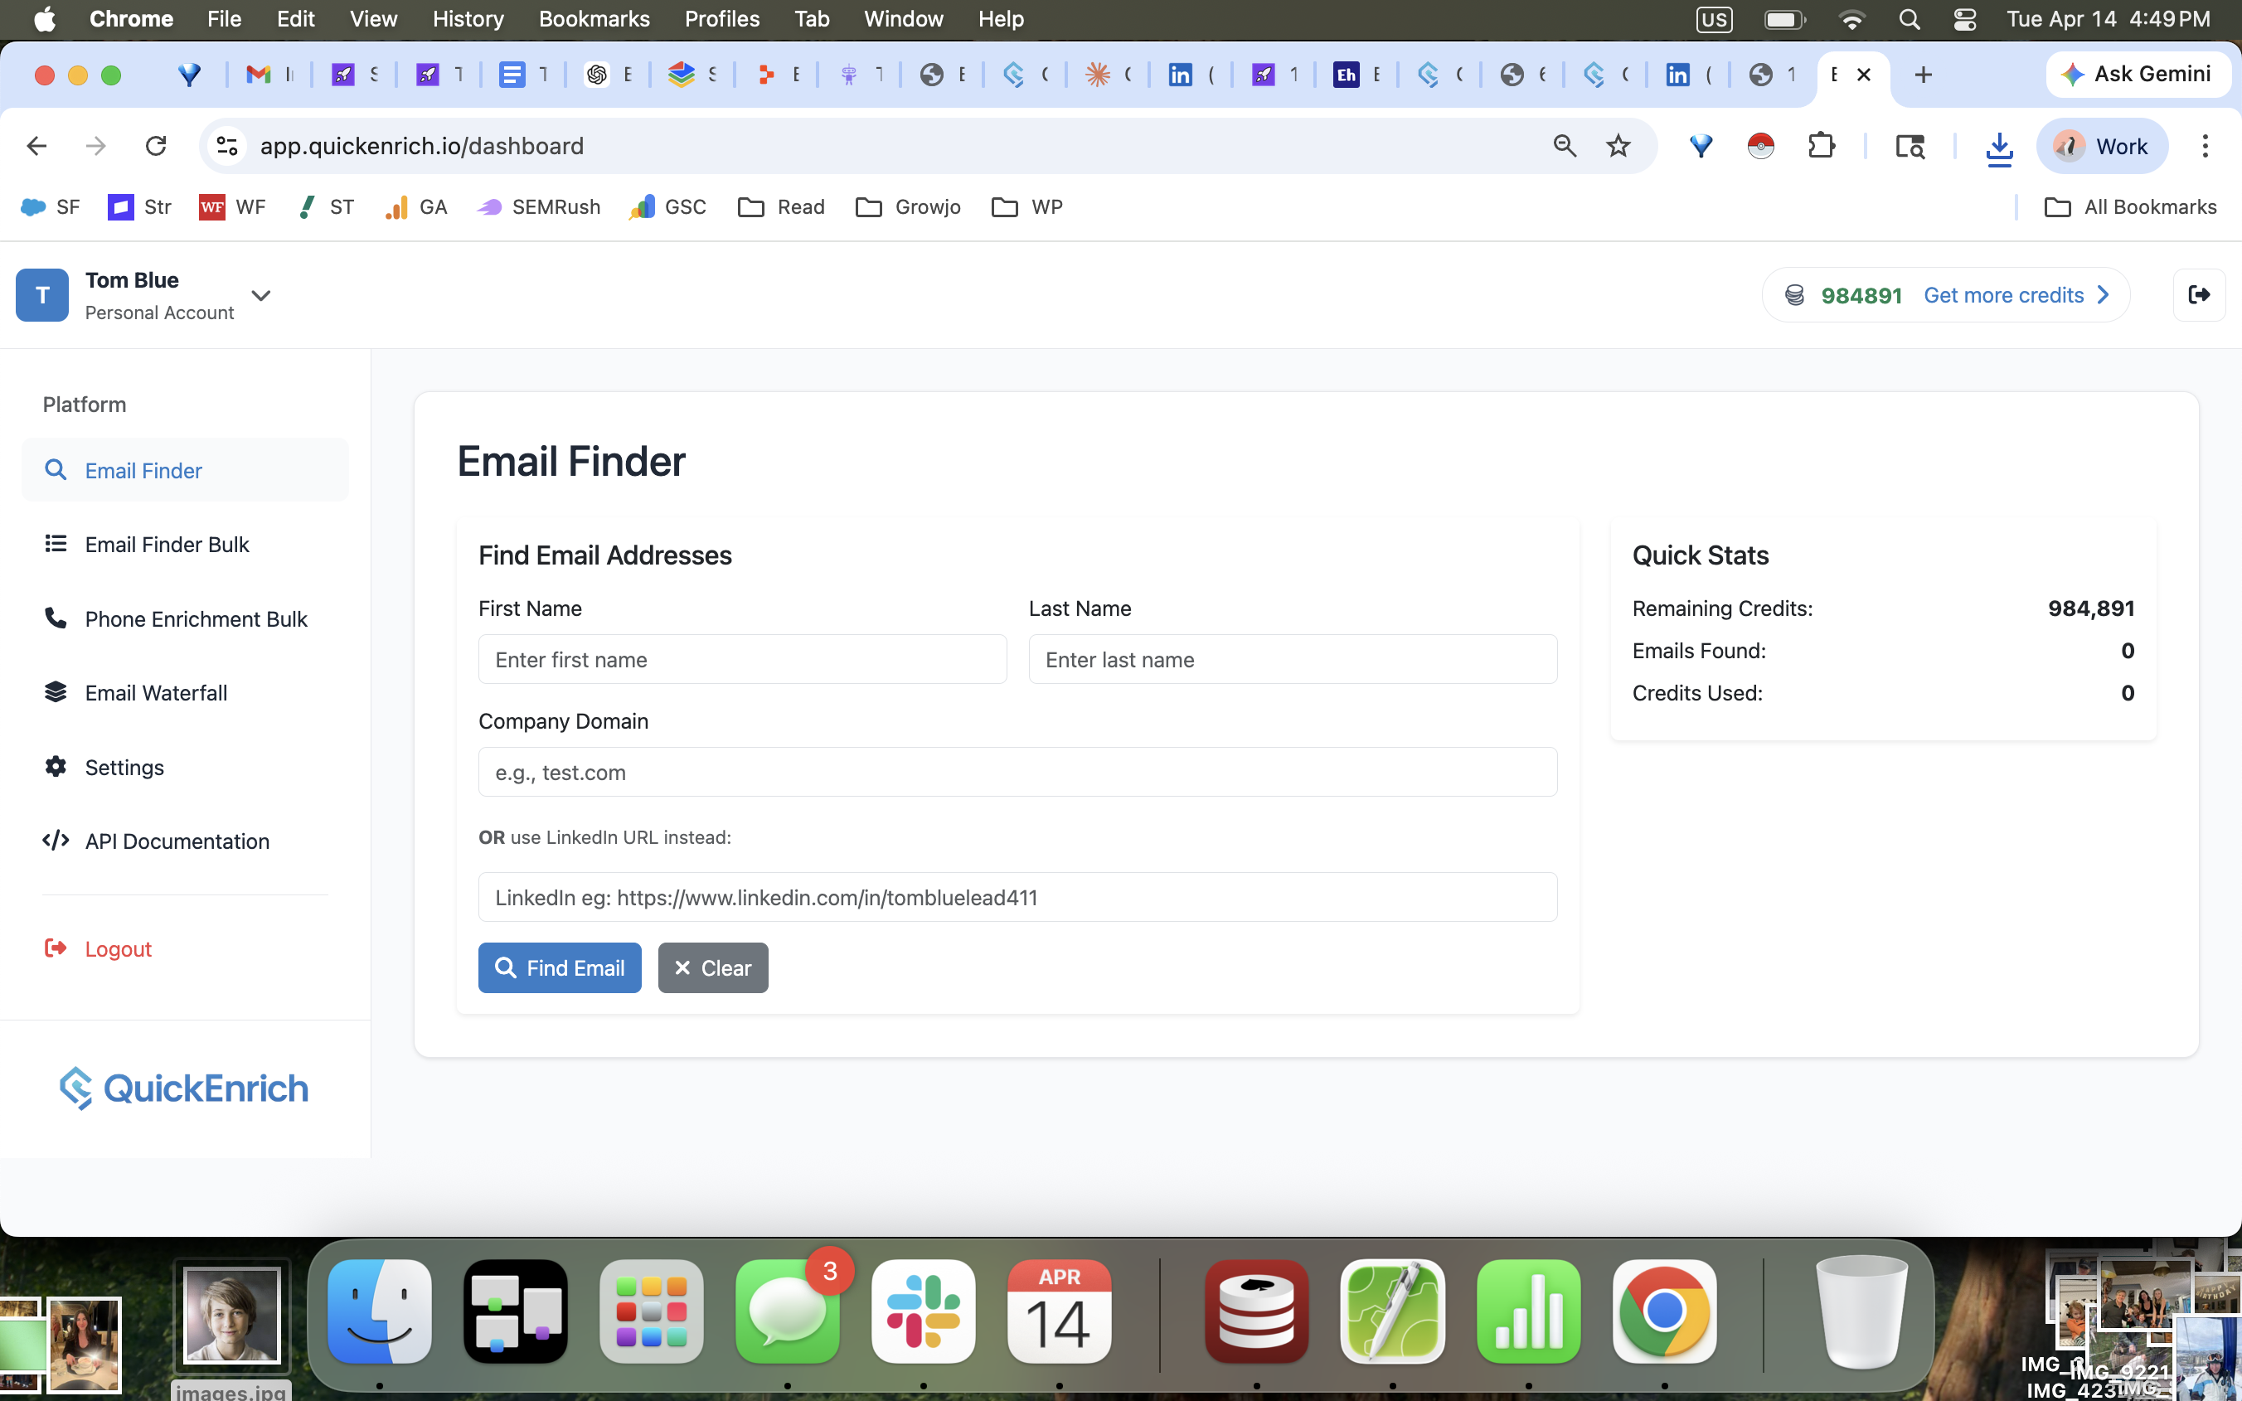Click the logout arrow icon top right
This screenshot has width=2242, height=1401.
pyautogui.click(x=2200, y=294)
